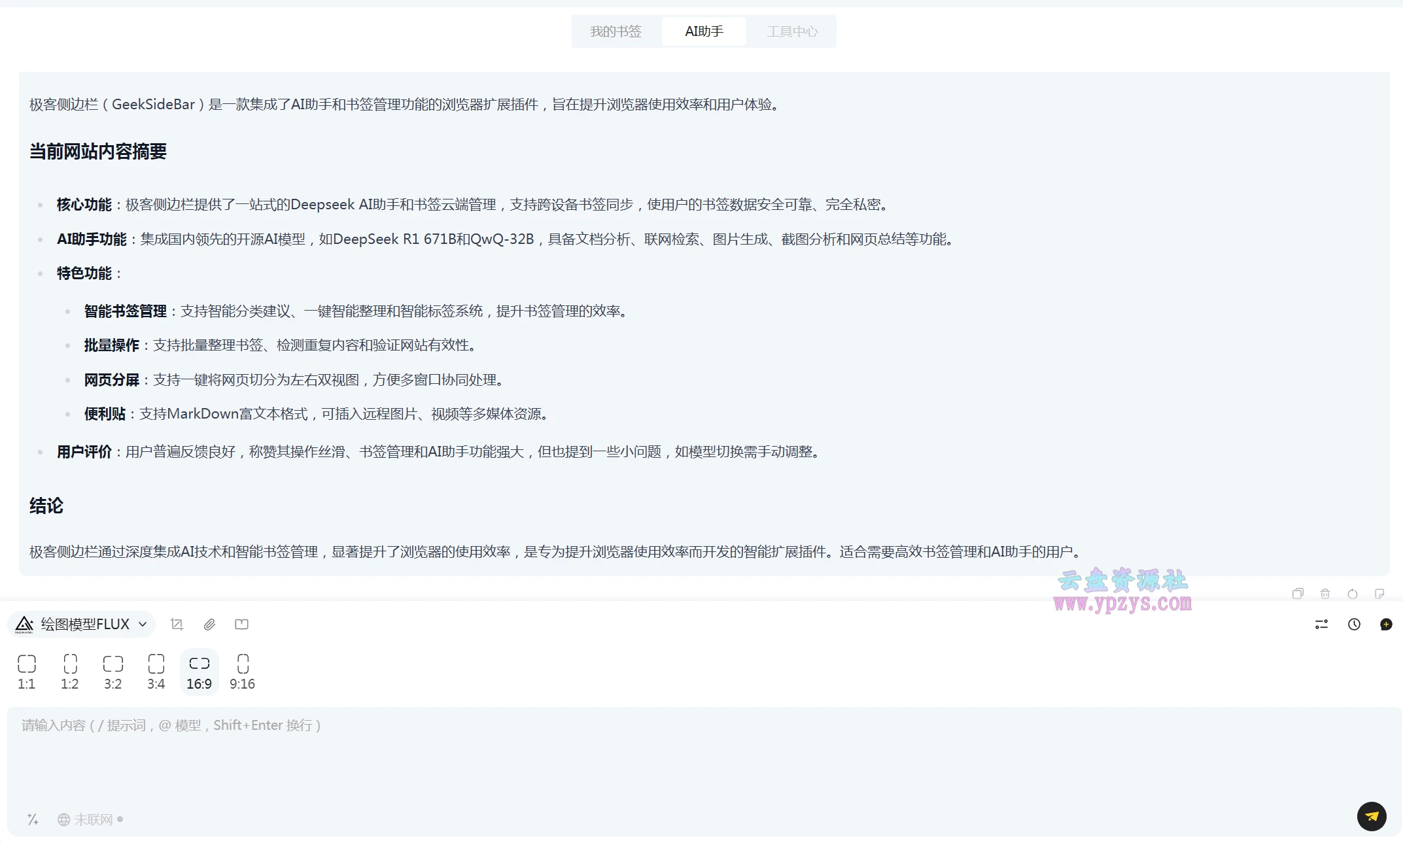Viewport: 1403px width, 843px height.
Task: Select the 3:2 aspect ratio
Action: tap(113, 672)
